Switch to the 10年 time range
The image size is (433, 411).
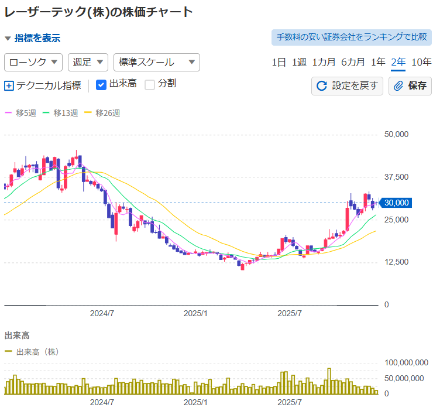[x=421, y=62]
